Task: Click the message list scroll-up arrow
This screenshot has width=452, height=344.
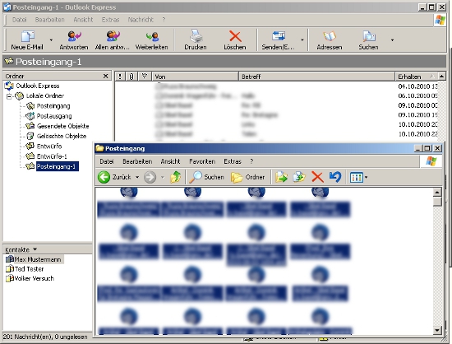Action: [441, 77]
